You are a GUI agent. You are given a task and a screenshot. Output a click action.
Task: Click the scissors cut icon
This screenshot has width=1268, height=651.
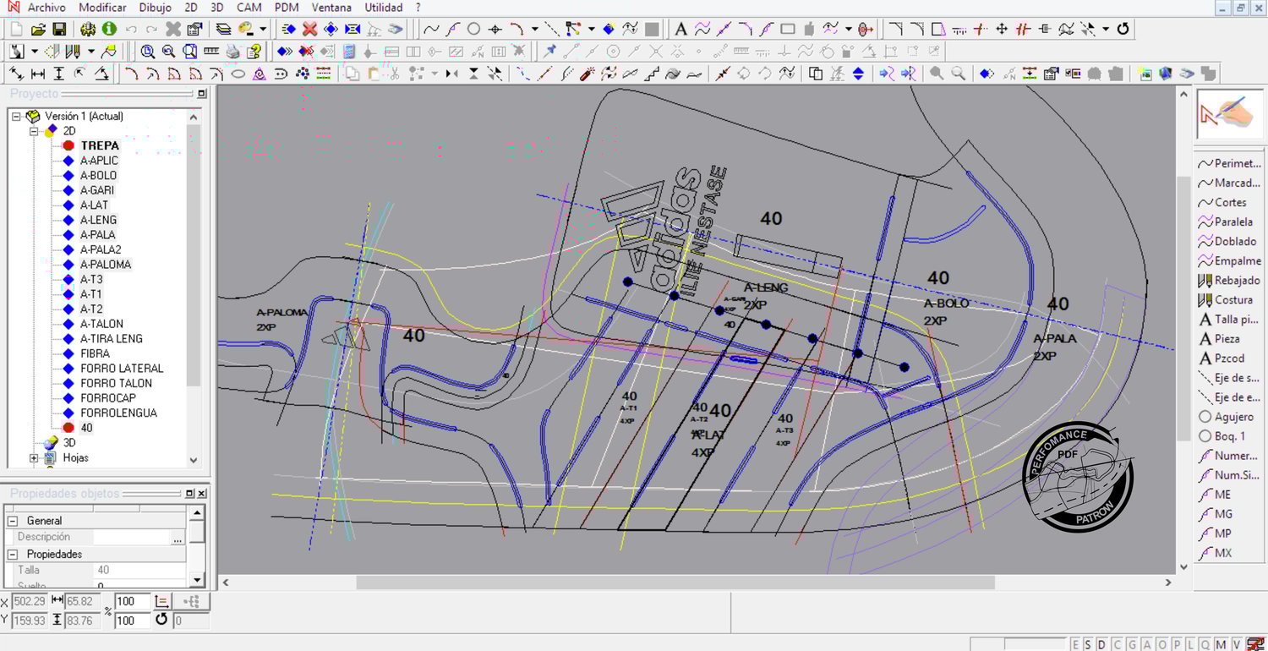pyautogui.click(x=394, y=74)
